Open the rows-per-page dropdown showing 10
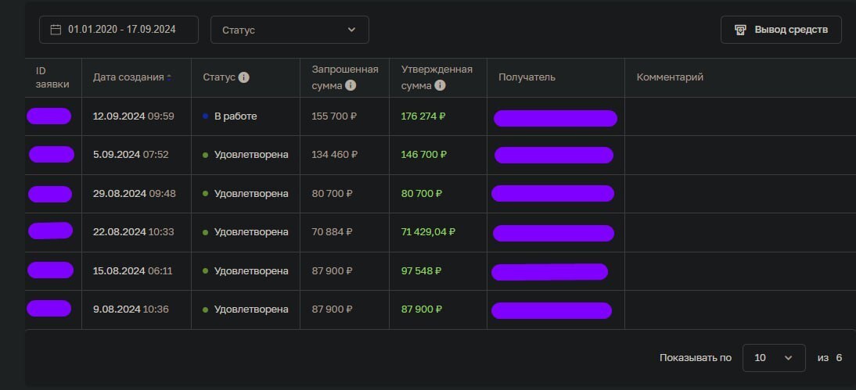Image resolution: width=856 pixels, height=390 pixels. pyautogui.click(x=774, y=358)
